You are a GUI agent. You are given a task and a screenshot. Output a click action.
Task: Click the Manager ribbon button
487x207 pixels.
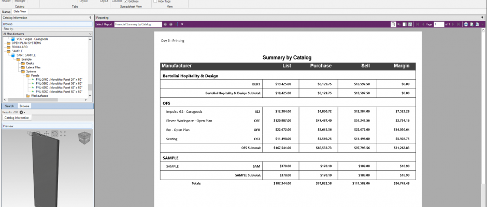(x=20, y=1)
